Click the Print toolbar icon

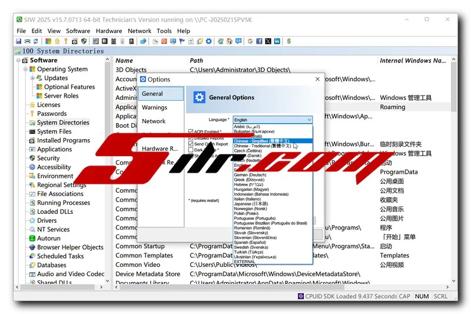[x=27, y=41]
